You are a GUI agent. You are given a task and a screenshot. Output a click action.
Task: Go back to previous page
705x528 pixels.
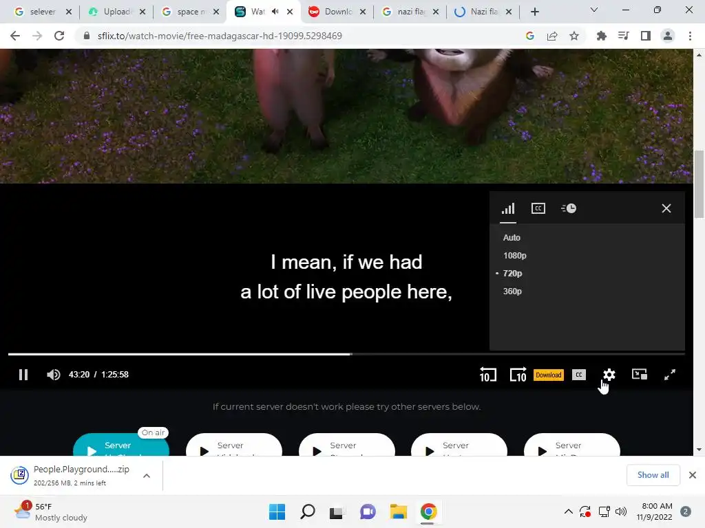(15, 36)
